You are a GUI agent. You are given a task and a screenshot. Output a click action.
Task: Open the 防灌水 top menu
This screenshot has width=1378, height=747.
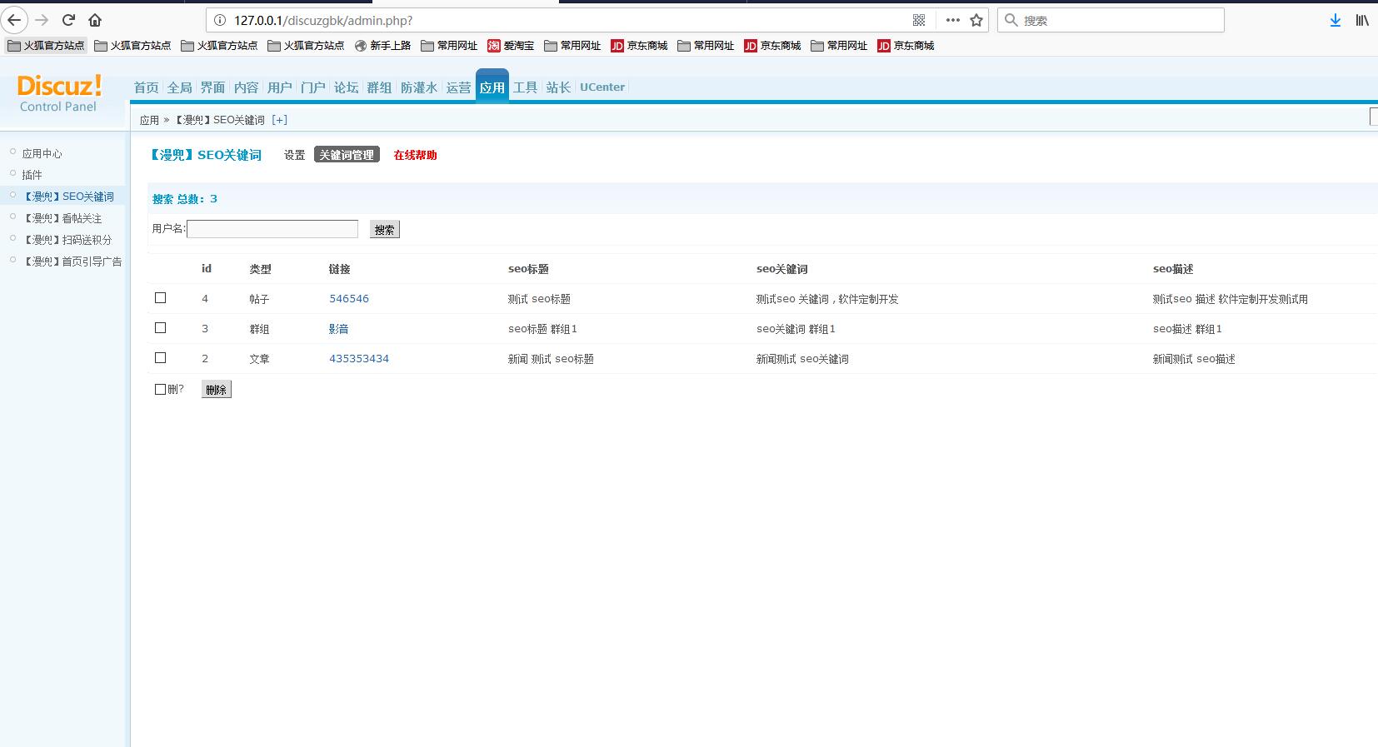[418, 87]
